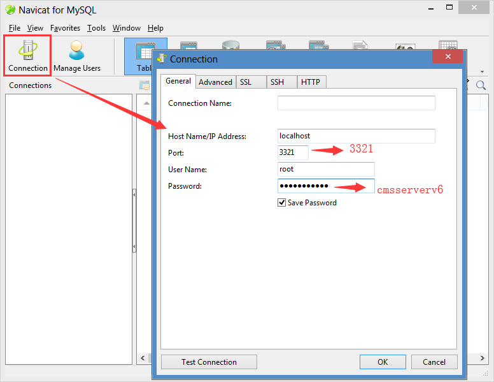Click the 'User Name:' label
This screenshot has height=382, width=494.
point(187,170)
